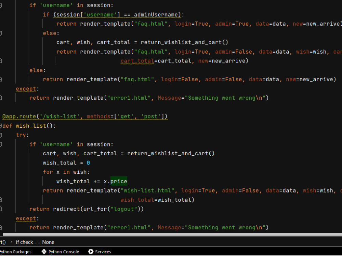The image size is (342, 256).
Task: Click the '@app.route' decorator text
Action: coord(19,116)
